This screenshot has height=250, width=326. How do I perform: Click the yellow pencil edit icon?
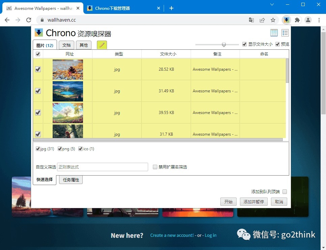[102, 45]
